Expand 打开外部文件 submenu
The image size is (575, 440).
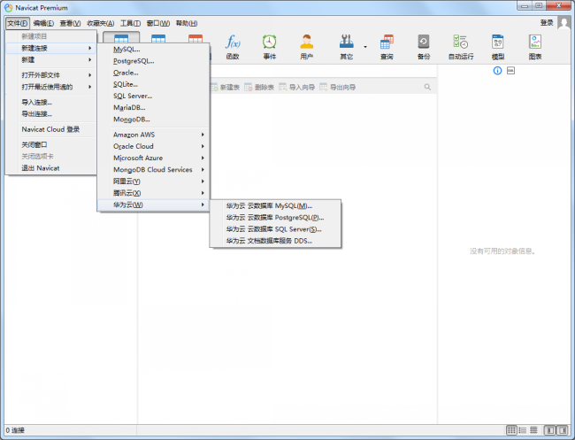[x=51, y=75]
